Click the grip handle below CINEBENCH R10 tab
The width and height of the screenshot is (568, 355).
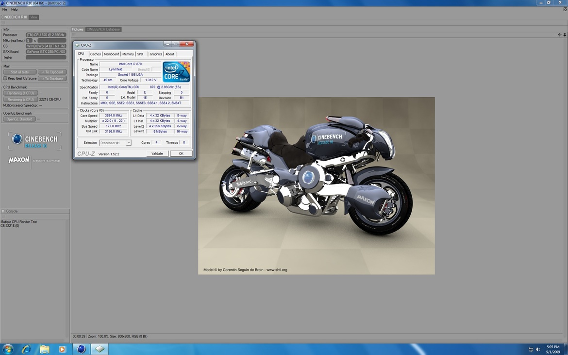point(3,23)
